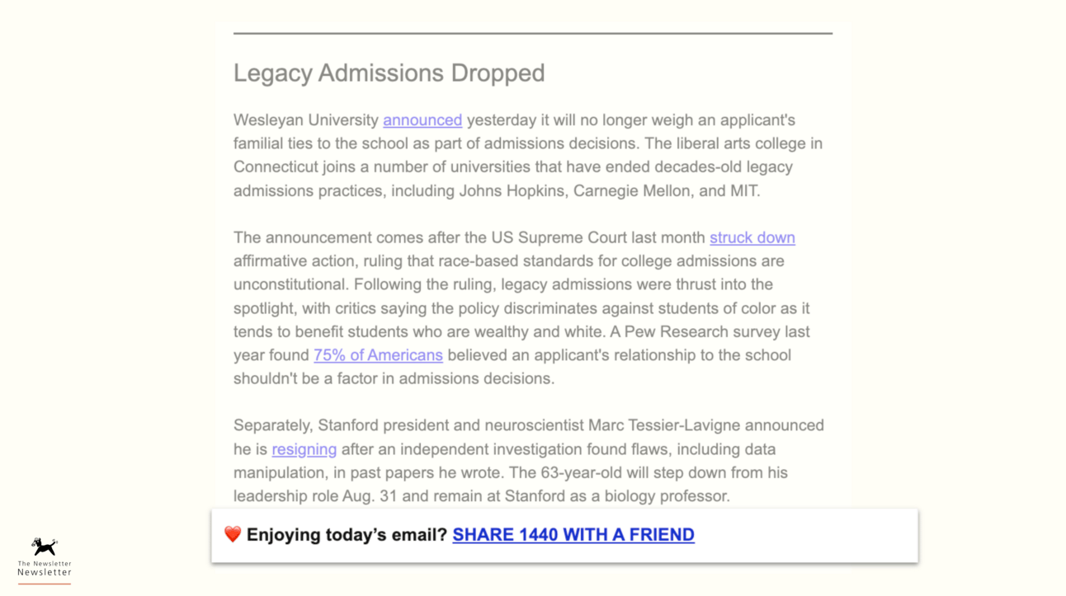Follow the 'struck down' hyperlink
1066x596 pixels.
[752, 238]
